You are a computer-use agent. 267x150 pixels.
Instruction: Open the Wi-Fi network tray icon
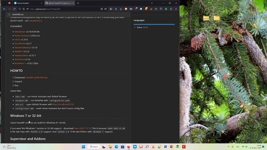coord(243,147)
